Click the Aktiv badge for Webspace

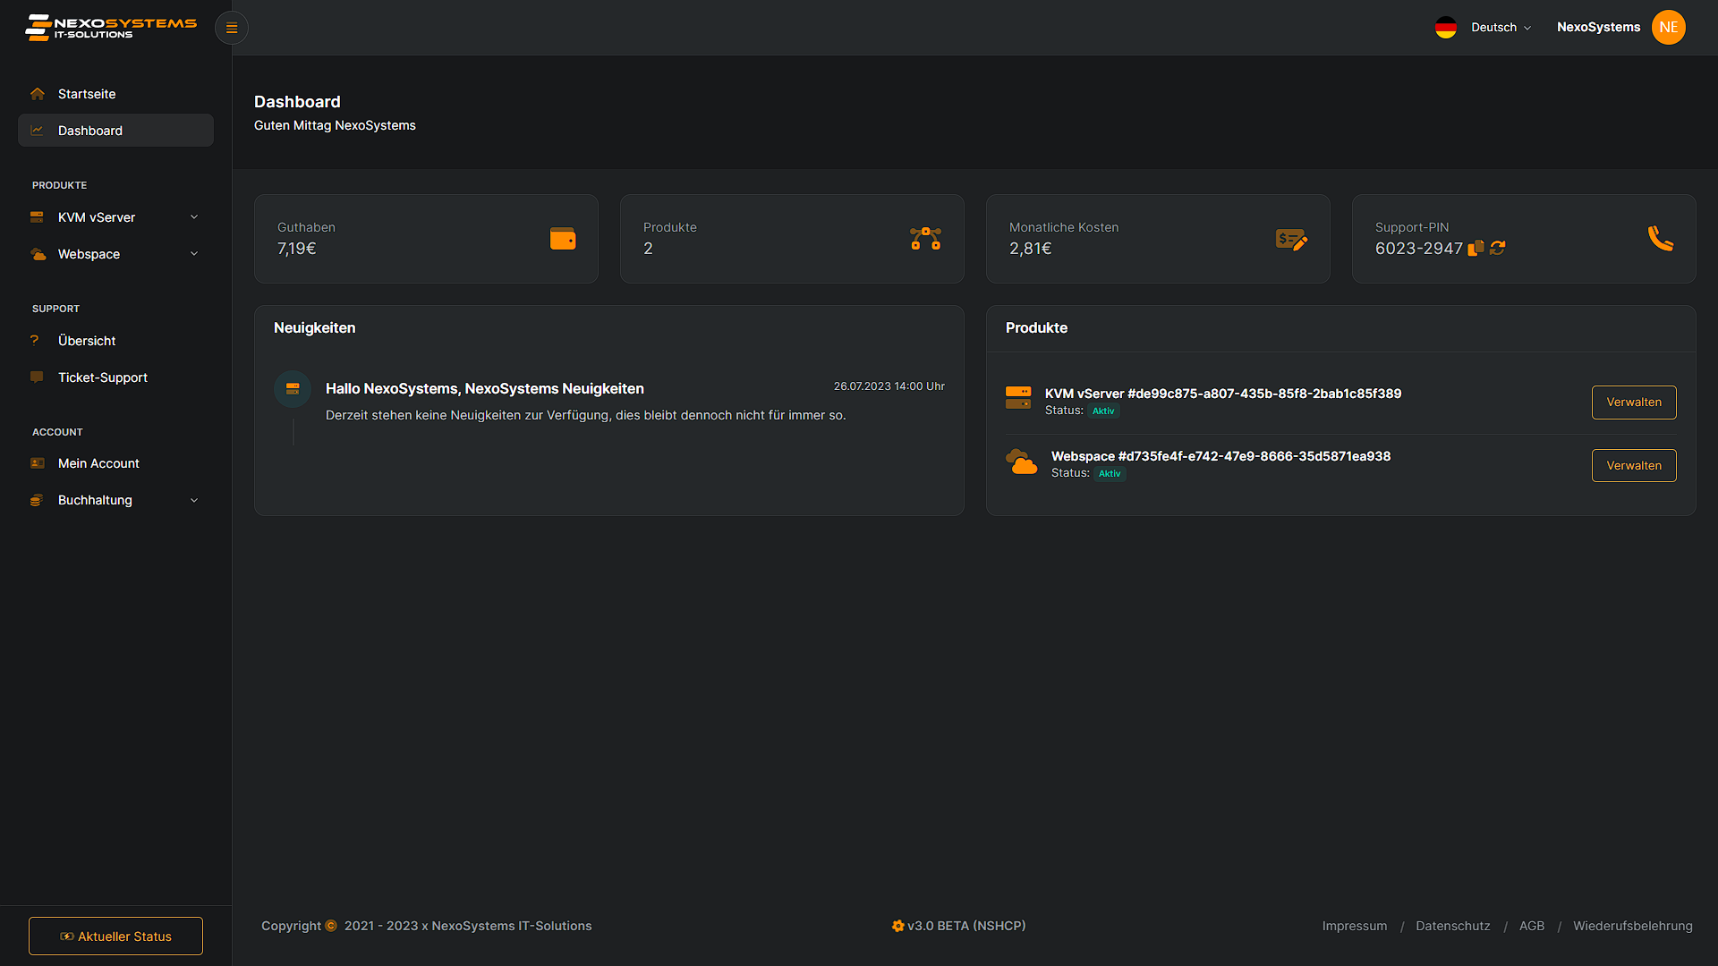click(x=1110, y=474)
